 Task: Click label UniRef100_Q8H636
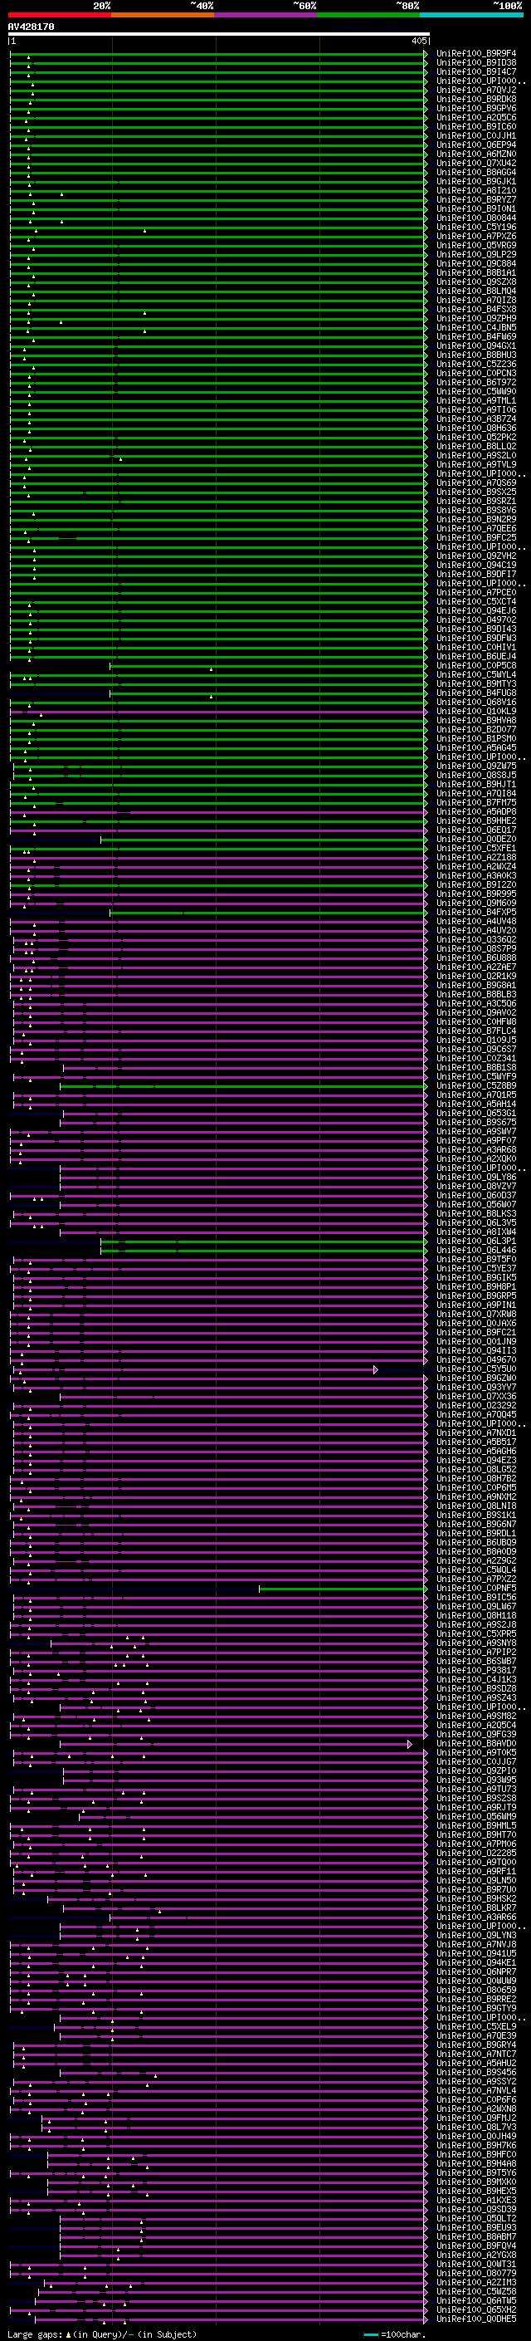pos(476,428)
